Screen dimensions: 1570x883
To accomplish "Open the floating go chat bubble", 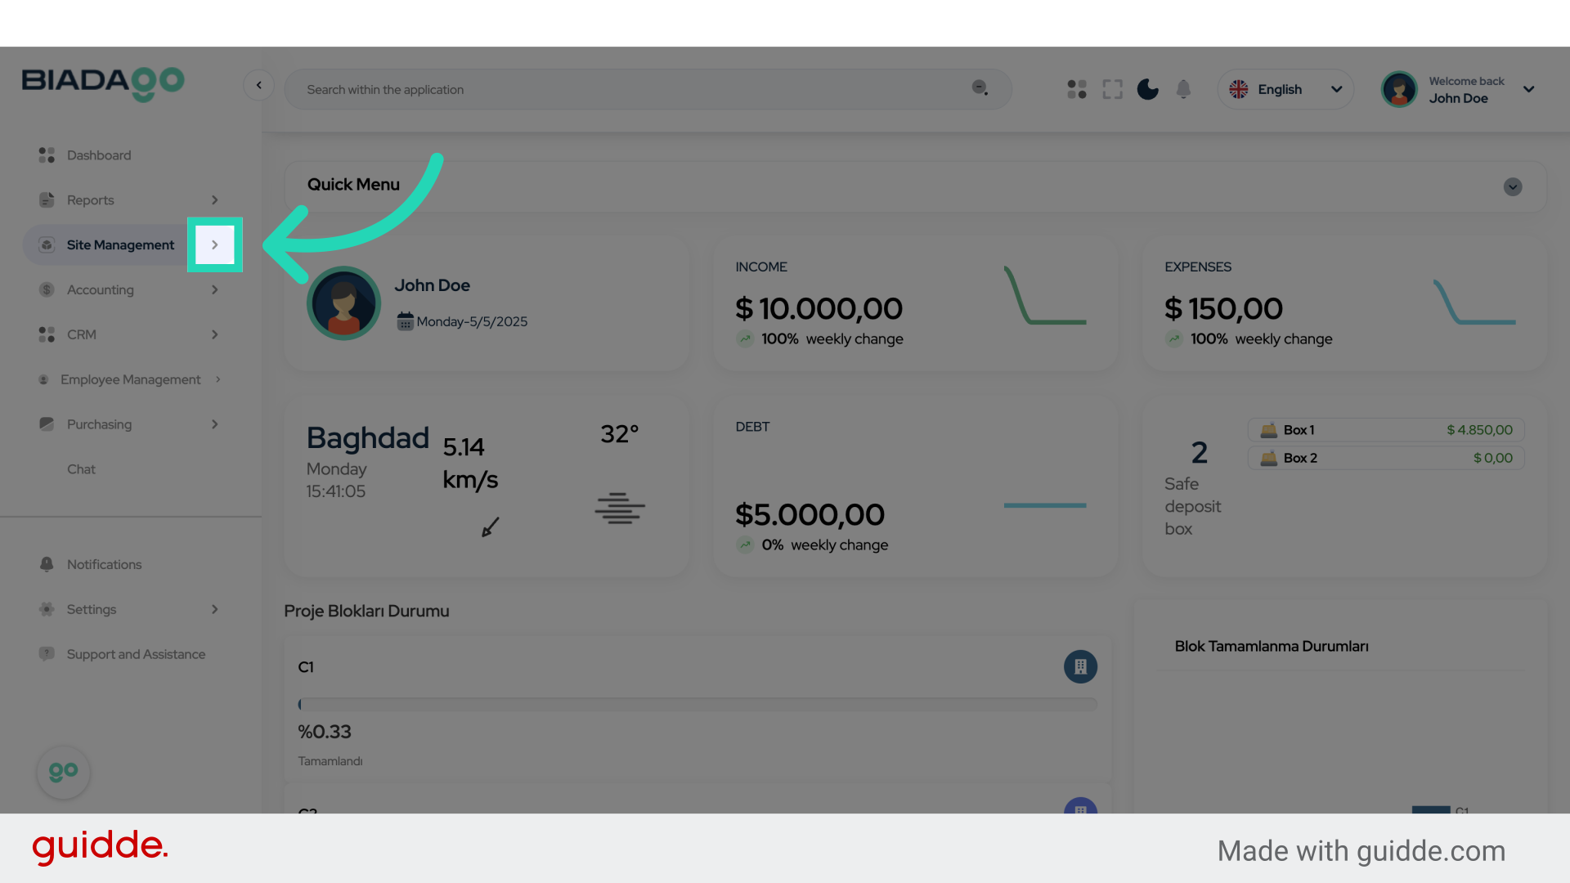I will coord(63,772).
